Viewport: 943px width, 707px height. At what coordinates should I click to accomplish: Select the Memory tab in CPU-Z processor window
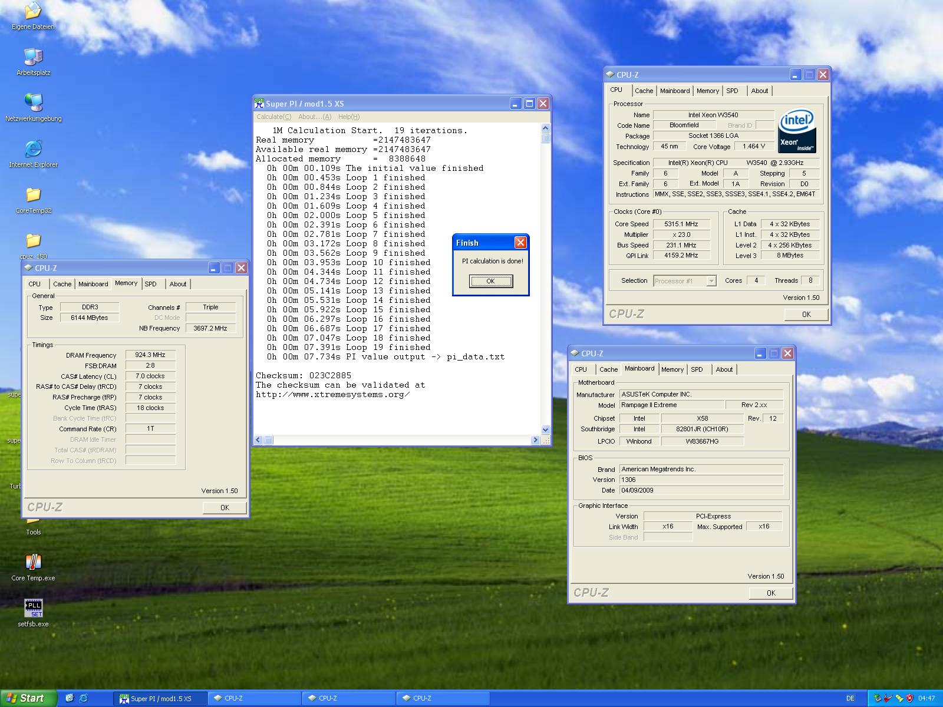tap(707, 91)
